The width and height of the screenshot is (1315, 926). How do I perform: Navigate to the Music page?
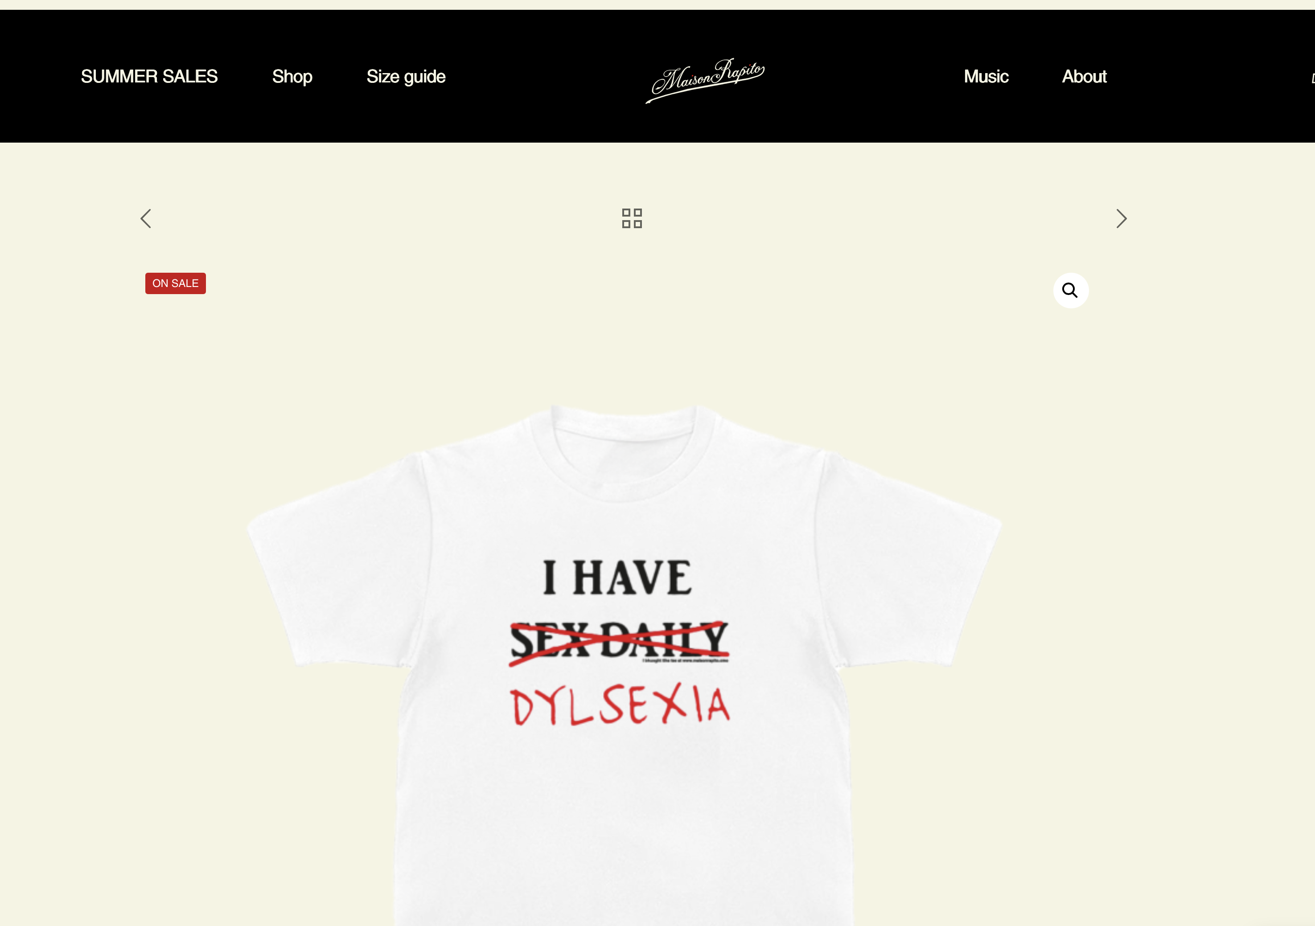point(986,76)
